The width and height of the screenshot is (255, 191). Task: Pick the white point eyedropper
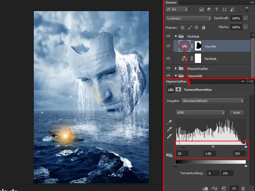(169, 136)
